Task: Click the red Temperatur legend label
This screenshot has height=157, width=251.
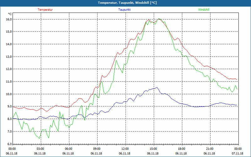Action: (x=45, y=10)
